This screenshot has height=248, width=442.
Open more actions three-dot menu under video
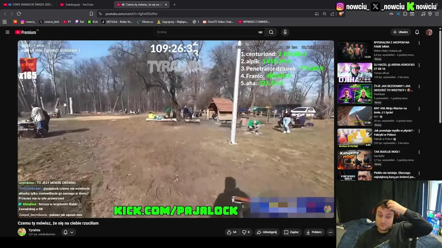pos(330,232)
